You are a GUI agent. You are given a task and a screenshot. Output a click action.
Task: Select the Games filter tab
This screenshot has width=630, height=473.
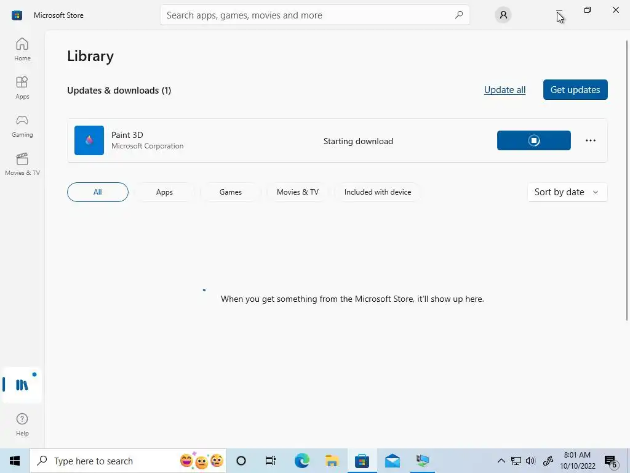click(231, 192)
